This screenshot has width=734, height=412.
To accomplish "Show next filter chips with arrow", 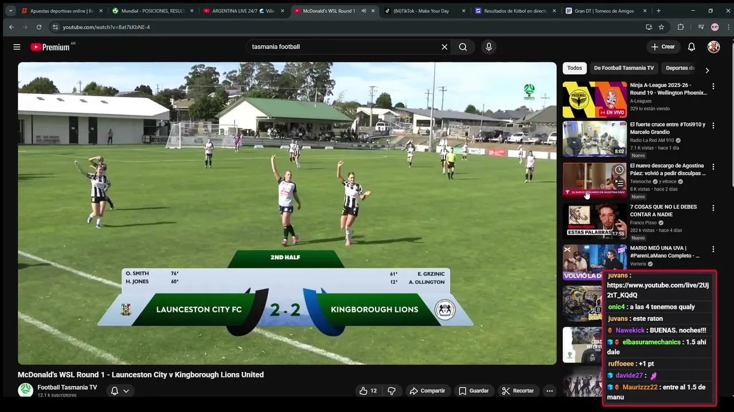I will (707, 70).
